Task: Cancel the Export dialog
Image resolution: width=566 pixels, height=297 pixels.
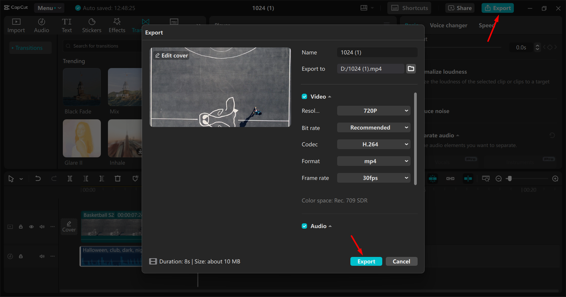Action: pyautogui.click(x=402, y=261)
